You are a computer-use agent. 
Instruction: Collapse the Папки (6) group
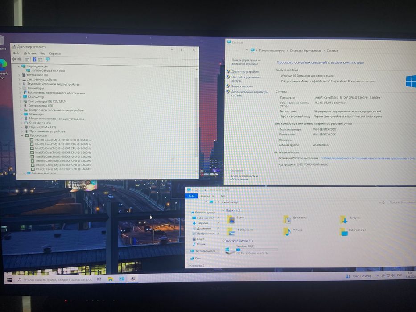pos(223,210)
